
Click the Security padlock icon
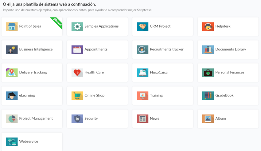77,119
